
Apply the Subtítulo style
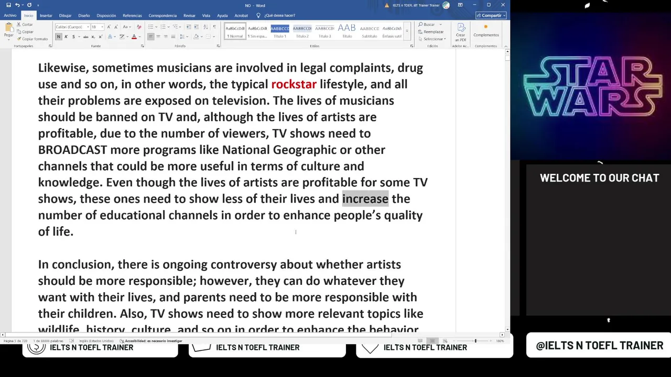click(x=370, y=31)
